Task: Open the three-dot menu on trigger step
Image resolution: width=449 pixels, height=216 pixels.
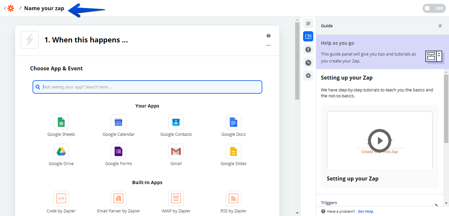Action: pos(269,45)
